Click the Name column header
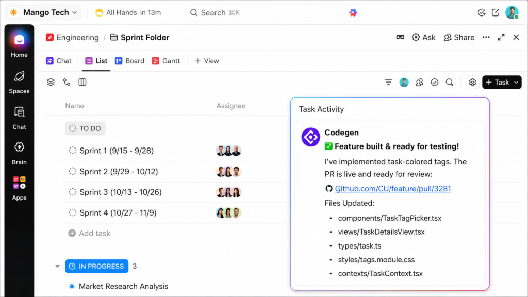Screen dimensions: 528x297 [74, 106]
